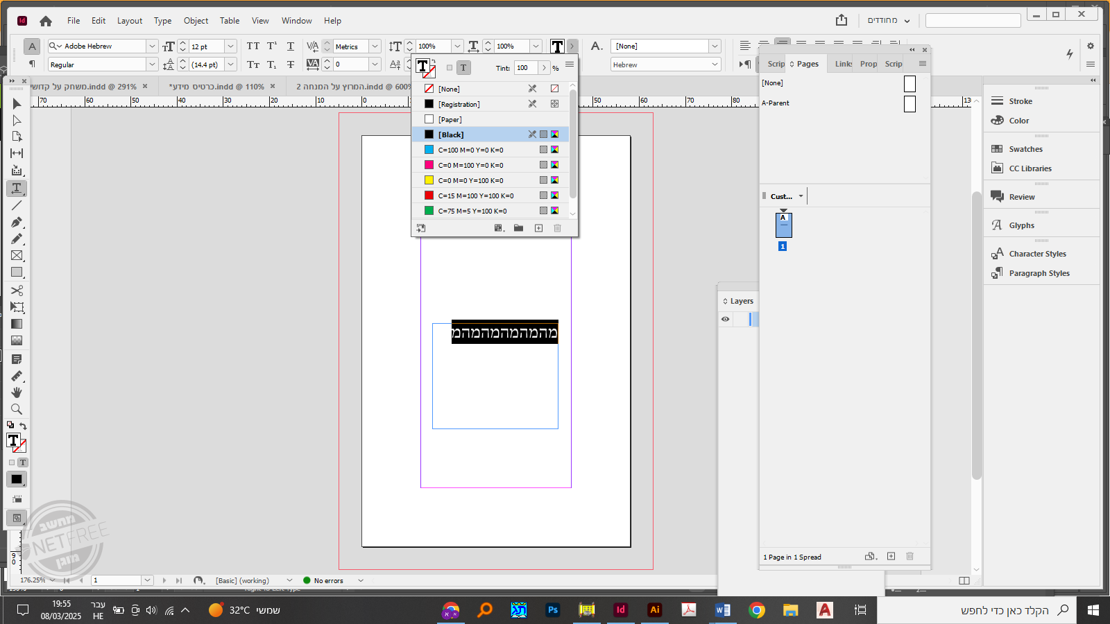Choose the Scissors tool
This screenshot has width=1110, height=624.
click(x=17, y=291)
